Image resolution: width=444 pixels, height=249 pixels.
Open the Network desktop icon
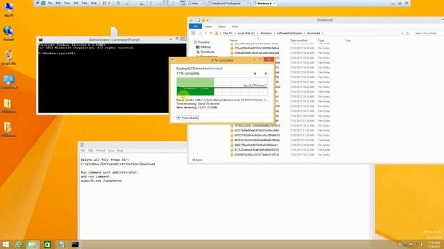[x=8, y=33]
